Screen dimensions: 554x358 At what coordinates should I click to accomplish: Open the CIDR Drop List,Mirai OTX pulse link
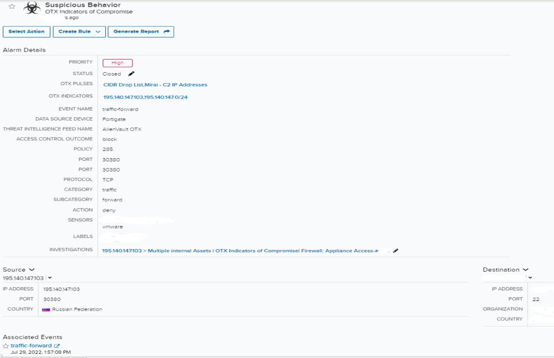[155, 84]
